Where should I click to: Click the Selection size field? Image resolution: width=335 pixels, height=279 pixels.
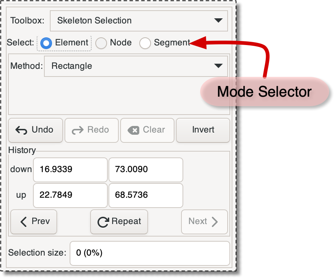pyautogui.click(x=150, y=253)
